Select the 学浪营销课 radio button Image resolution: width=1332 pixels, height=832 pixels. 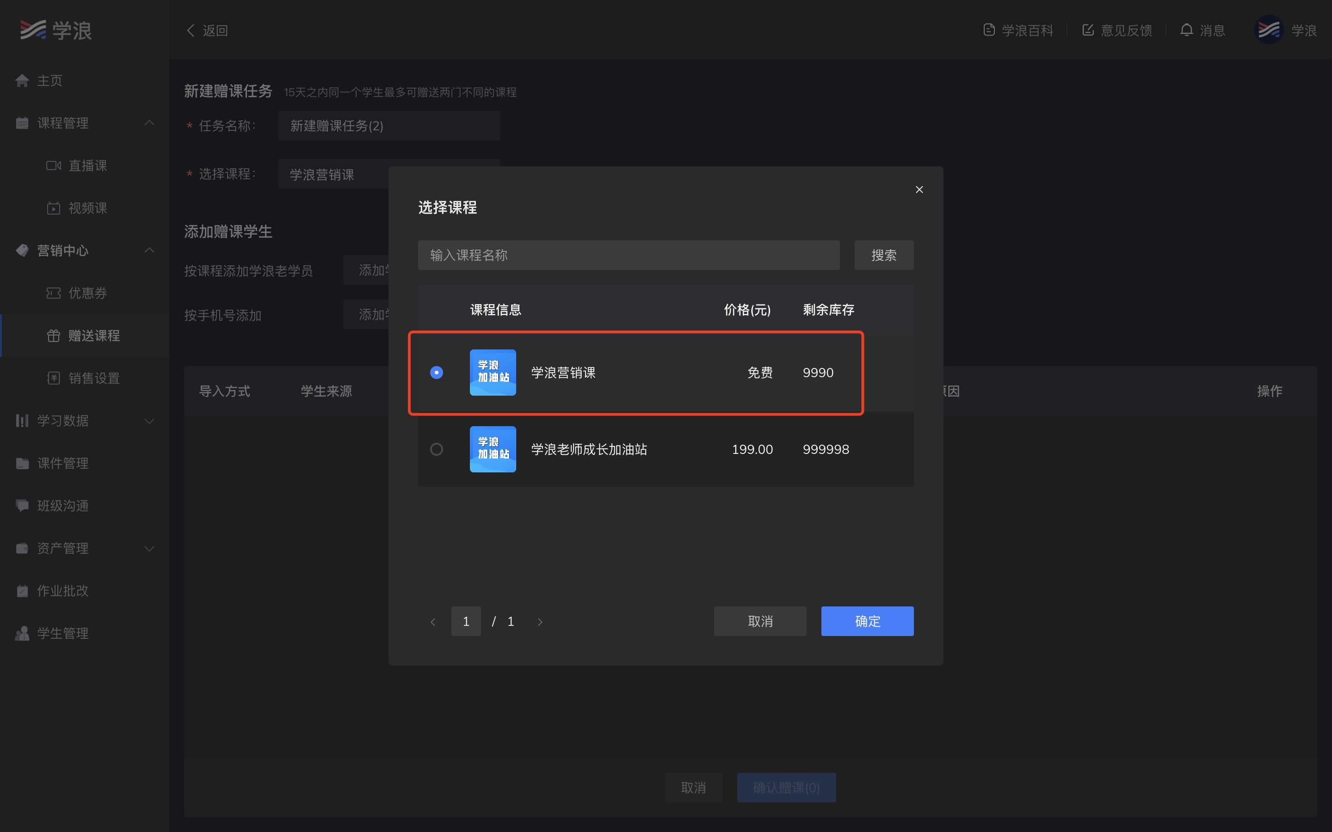(x=437, y=373)
